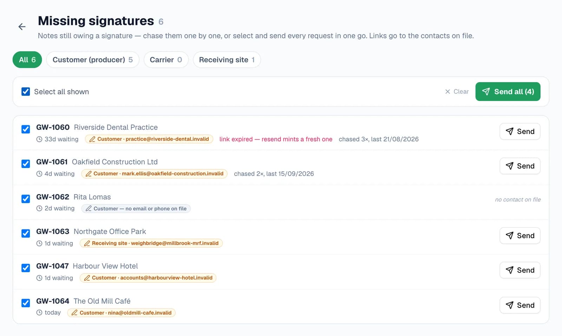Send request for Northgate Office Park
The width and height of the screenshot is (562, 336).
pyautogui.click(x=520, y=236)
